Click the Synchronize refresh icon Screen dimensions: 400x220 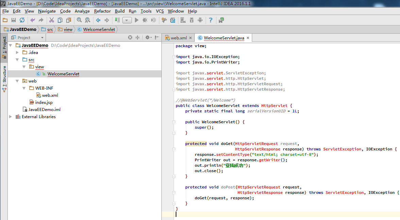22,20
